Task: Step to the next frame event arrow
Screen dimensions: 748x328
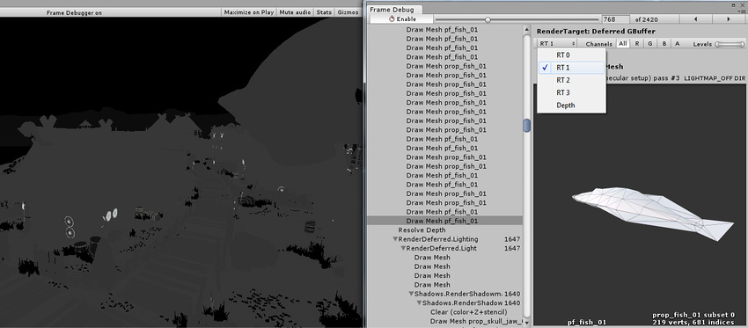Action: (729, 19)
